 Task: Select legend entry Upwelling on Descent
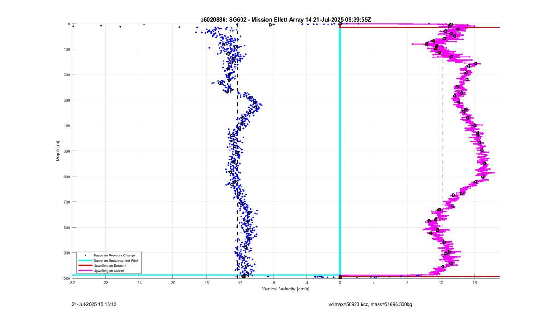click(x=109, y=266)
